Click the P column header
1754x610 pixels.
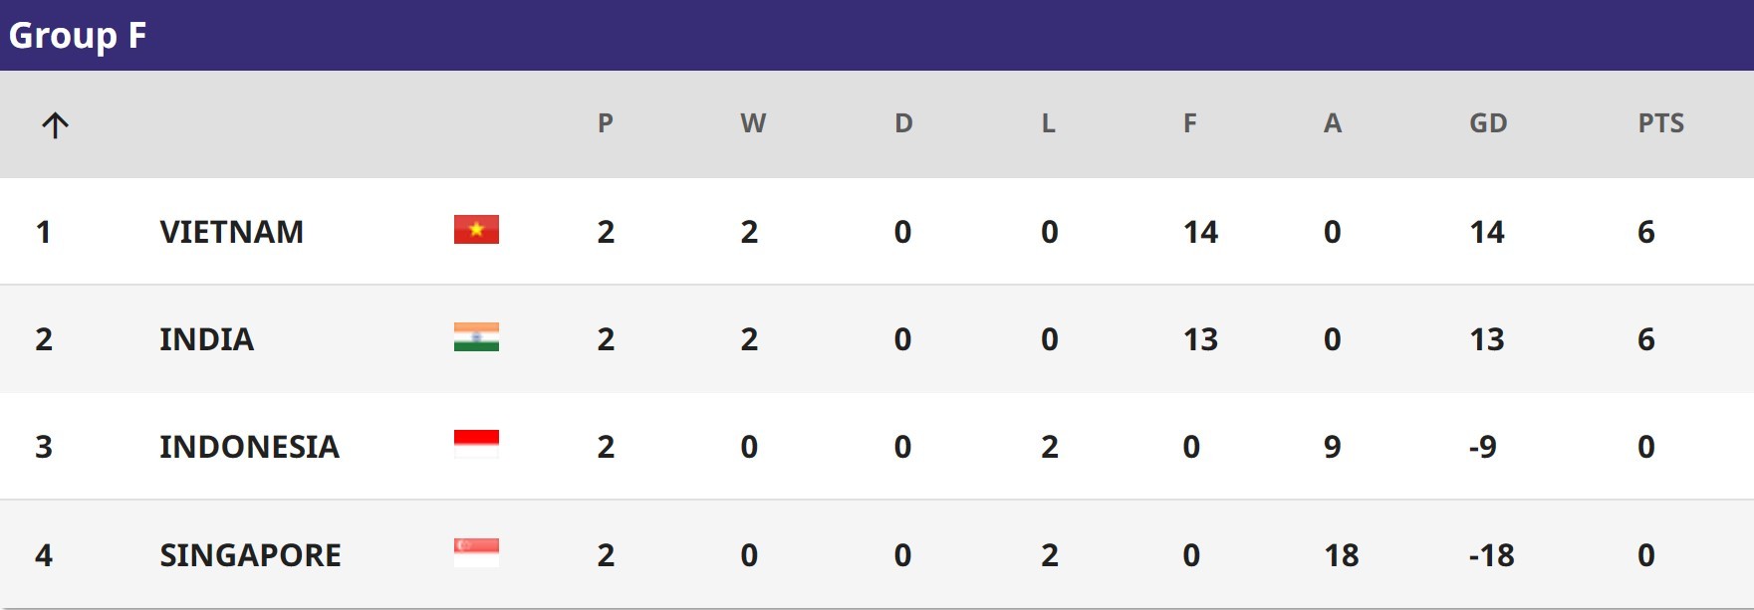click(x=605, y=123)
